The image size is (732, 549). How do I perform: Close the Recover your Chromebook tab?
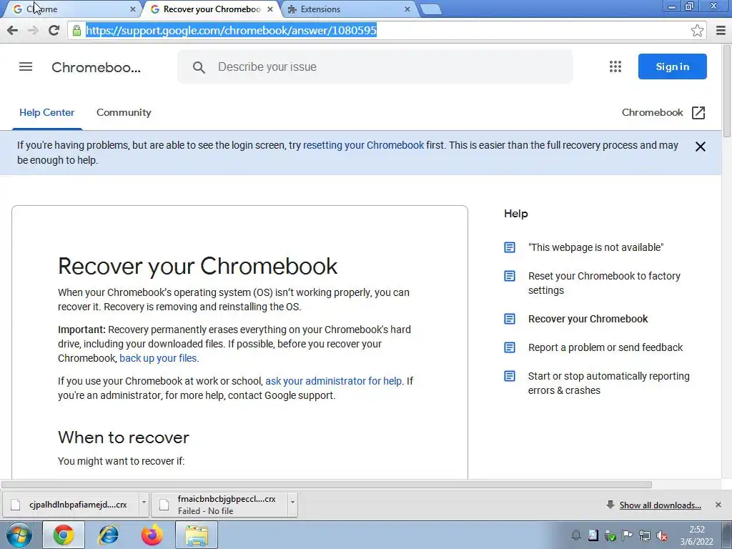(269, 9)
